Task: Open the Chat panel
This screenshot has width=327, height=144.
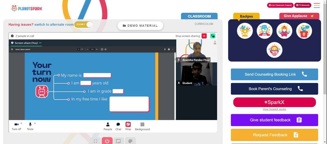Action: [x=118, y=126]
